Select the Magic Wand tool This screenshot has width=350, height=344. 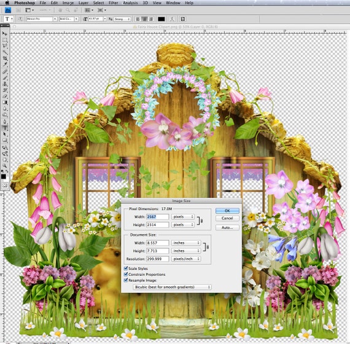click(5, 52)
